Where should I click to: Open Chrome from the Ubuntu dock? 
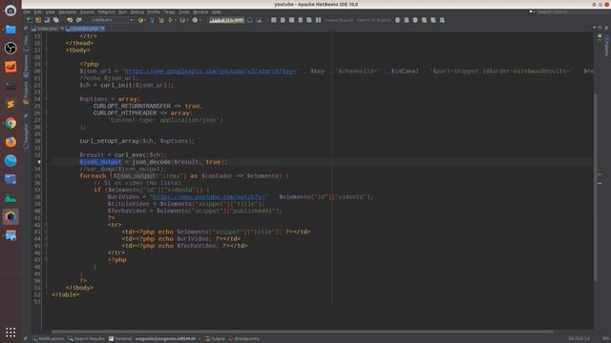point(11,123)
